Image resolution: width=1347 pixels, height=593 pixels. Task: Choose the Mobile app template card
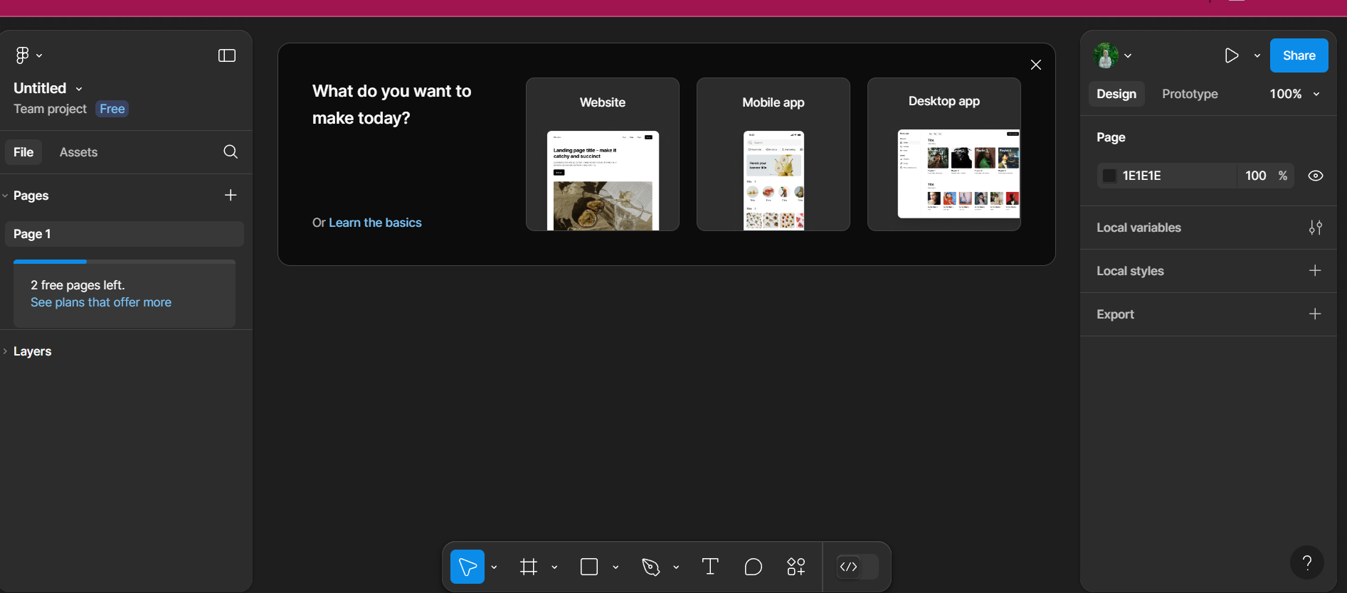click(773, 154)
